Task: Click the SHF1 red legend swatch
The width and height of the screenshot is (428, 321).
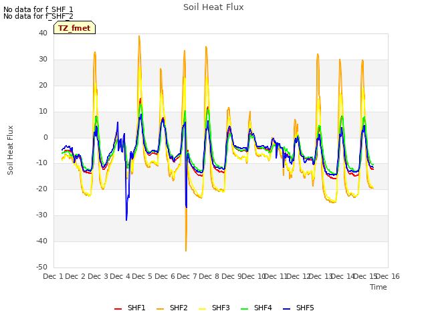Action: point(118,308)
